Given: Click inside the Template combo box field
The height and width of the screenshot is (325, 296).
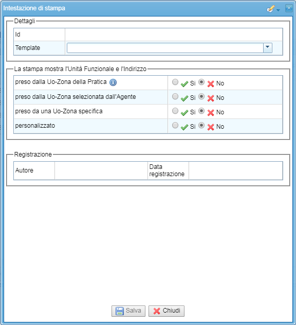Looking at the screenshot, I should point(165,48).
